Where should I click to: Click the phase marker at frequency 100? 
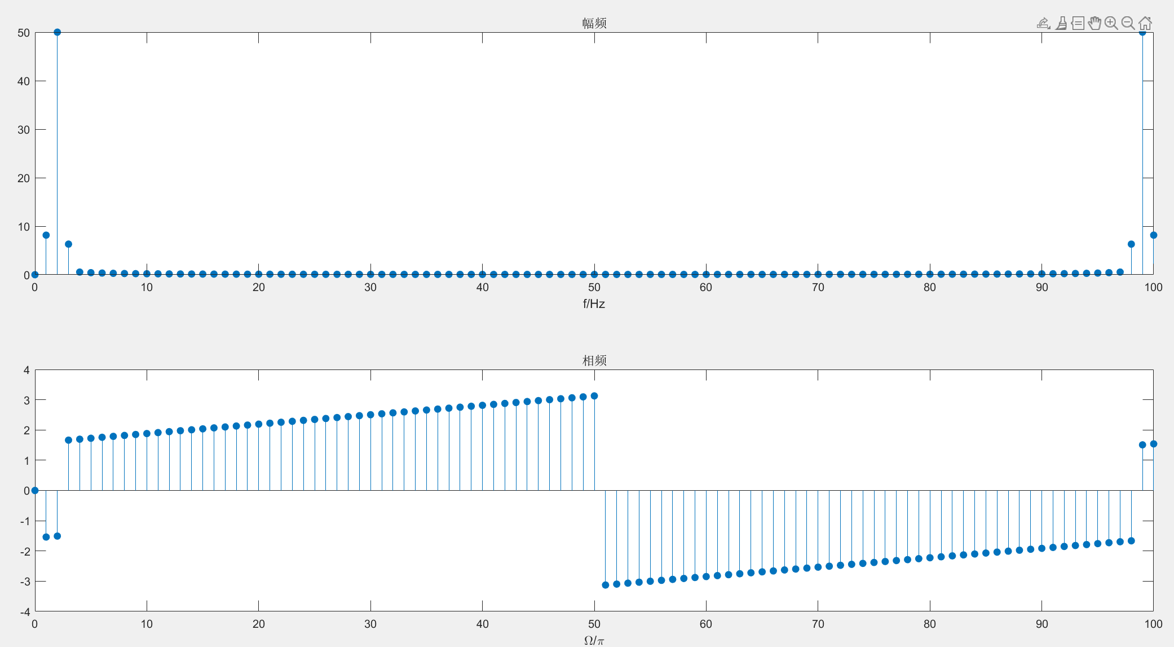pyautogui.click(x=1153, y=444)
